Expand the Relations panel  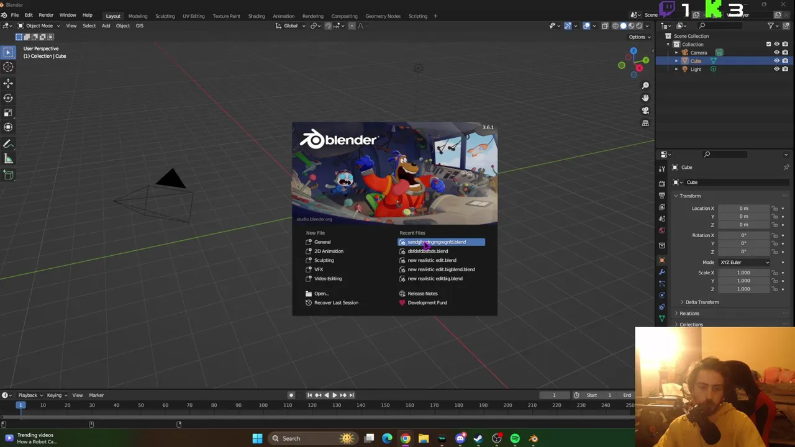689,314
